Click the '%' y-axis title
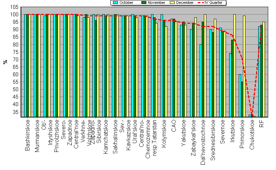 tap(5, 62)
